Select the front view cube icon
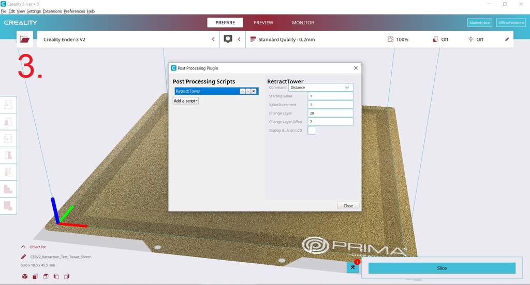530x285 pixels. [x=35, y=277]
